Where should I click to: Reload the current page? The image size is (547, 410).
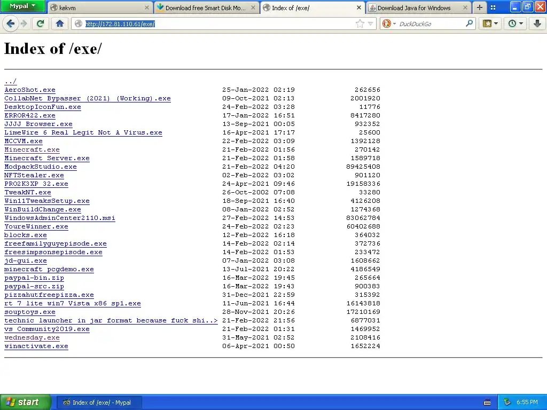coord(41,23)
